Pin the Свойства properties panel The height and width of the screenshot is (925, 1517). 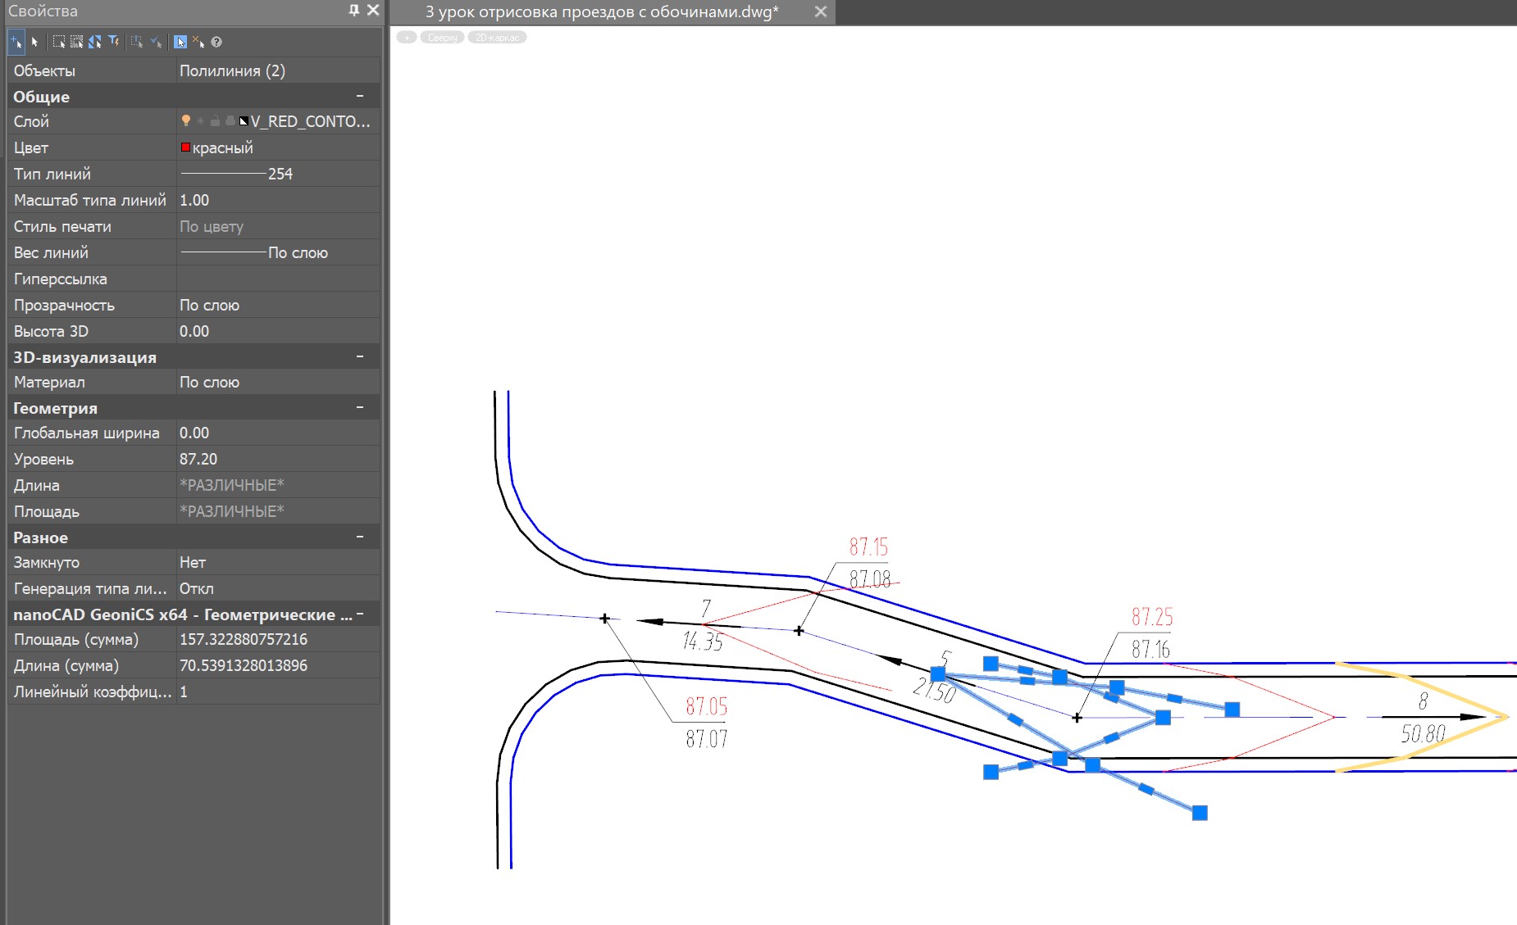(353, 11)
